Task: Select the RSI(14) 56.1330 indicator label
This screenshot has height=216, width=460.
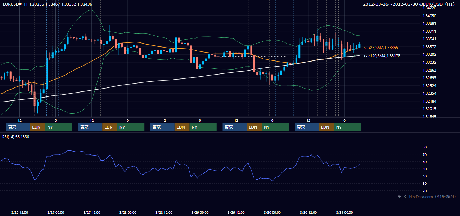Action: tap(16, 137)
